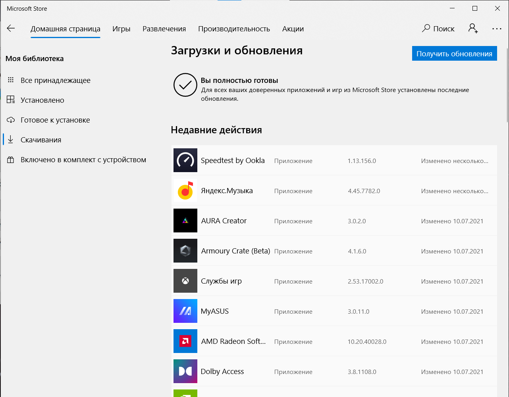The height and width of the screenshot is (397, 509).
Task: Click version number 10.20.40028.0
Action: tap(367, 341)
